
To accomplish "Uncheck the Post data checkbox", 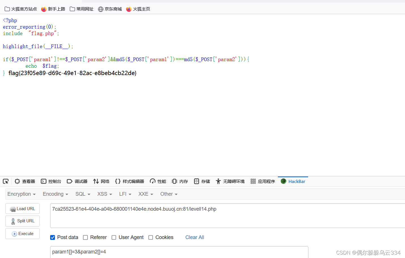I will coord(53,237).
